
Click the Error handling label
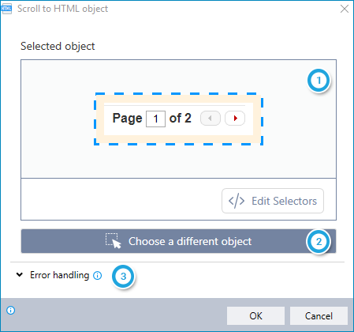point(59,275)
